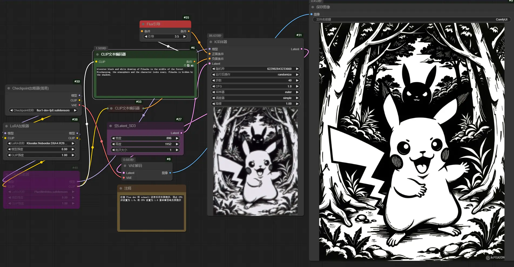Click the Klooster prompt text area
Image resolution: width=514 pixels, height=267 pixels.
145,81
